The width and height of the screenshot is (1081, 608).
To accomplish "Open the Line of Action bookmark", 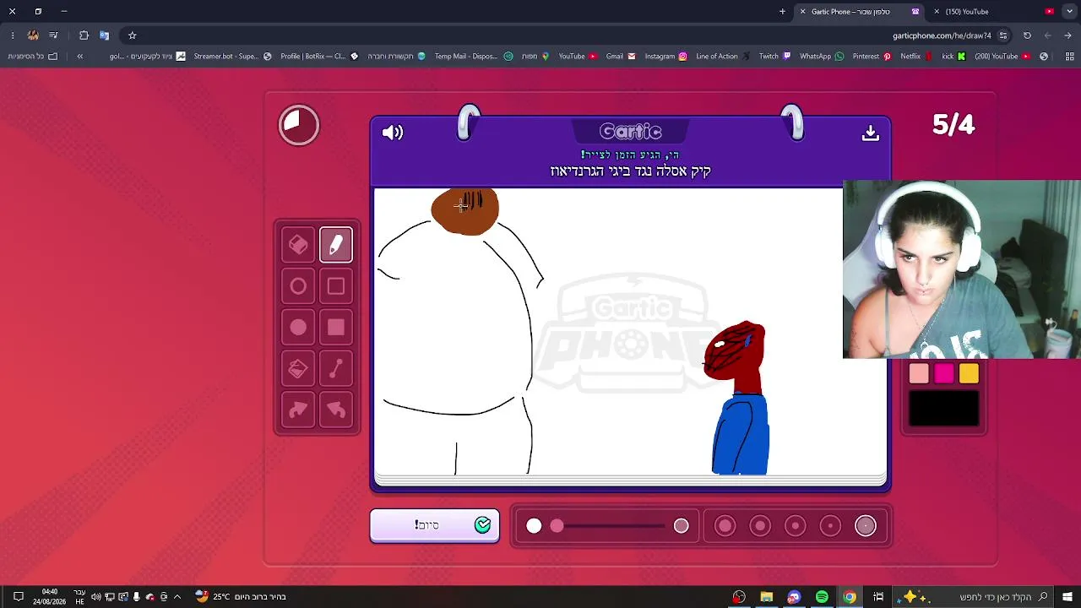I will pyautogui.click(x=723, y=57).
